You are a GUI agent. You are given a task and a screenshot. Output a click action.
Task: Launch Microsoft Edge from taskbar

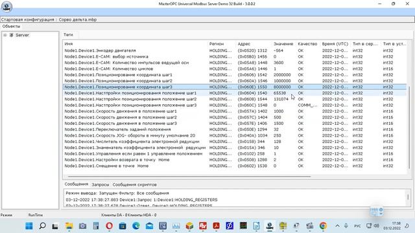click(136, 226)
